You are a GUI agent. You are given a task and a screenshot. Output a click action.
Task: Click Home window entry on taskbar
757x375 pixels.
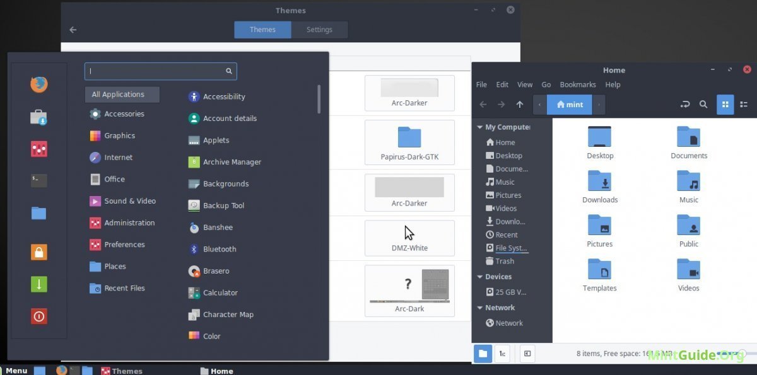point(216,371)
